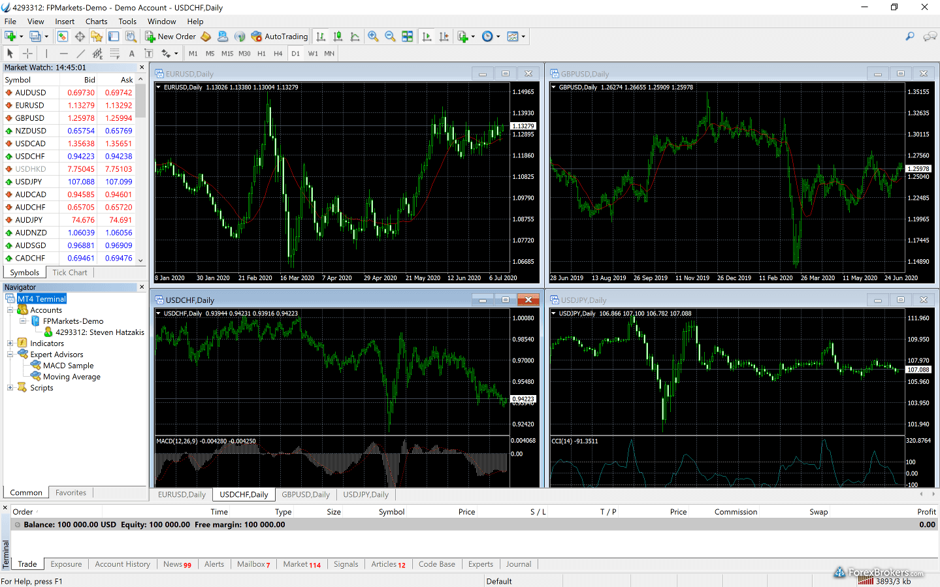The height and width of the screenshot is (587, 940).
Task: Switch timeframe to W1
Action: click(313, 54)
